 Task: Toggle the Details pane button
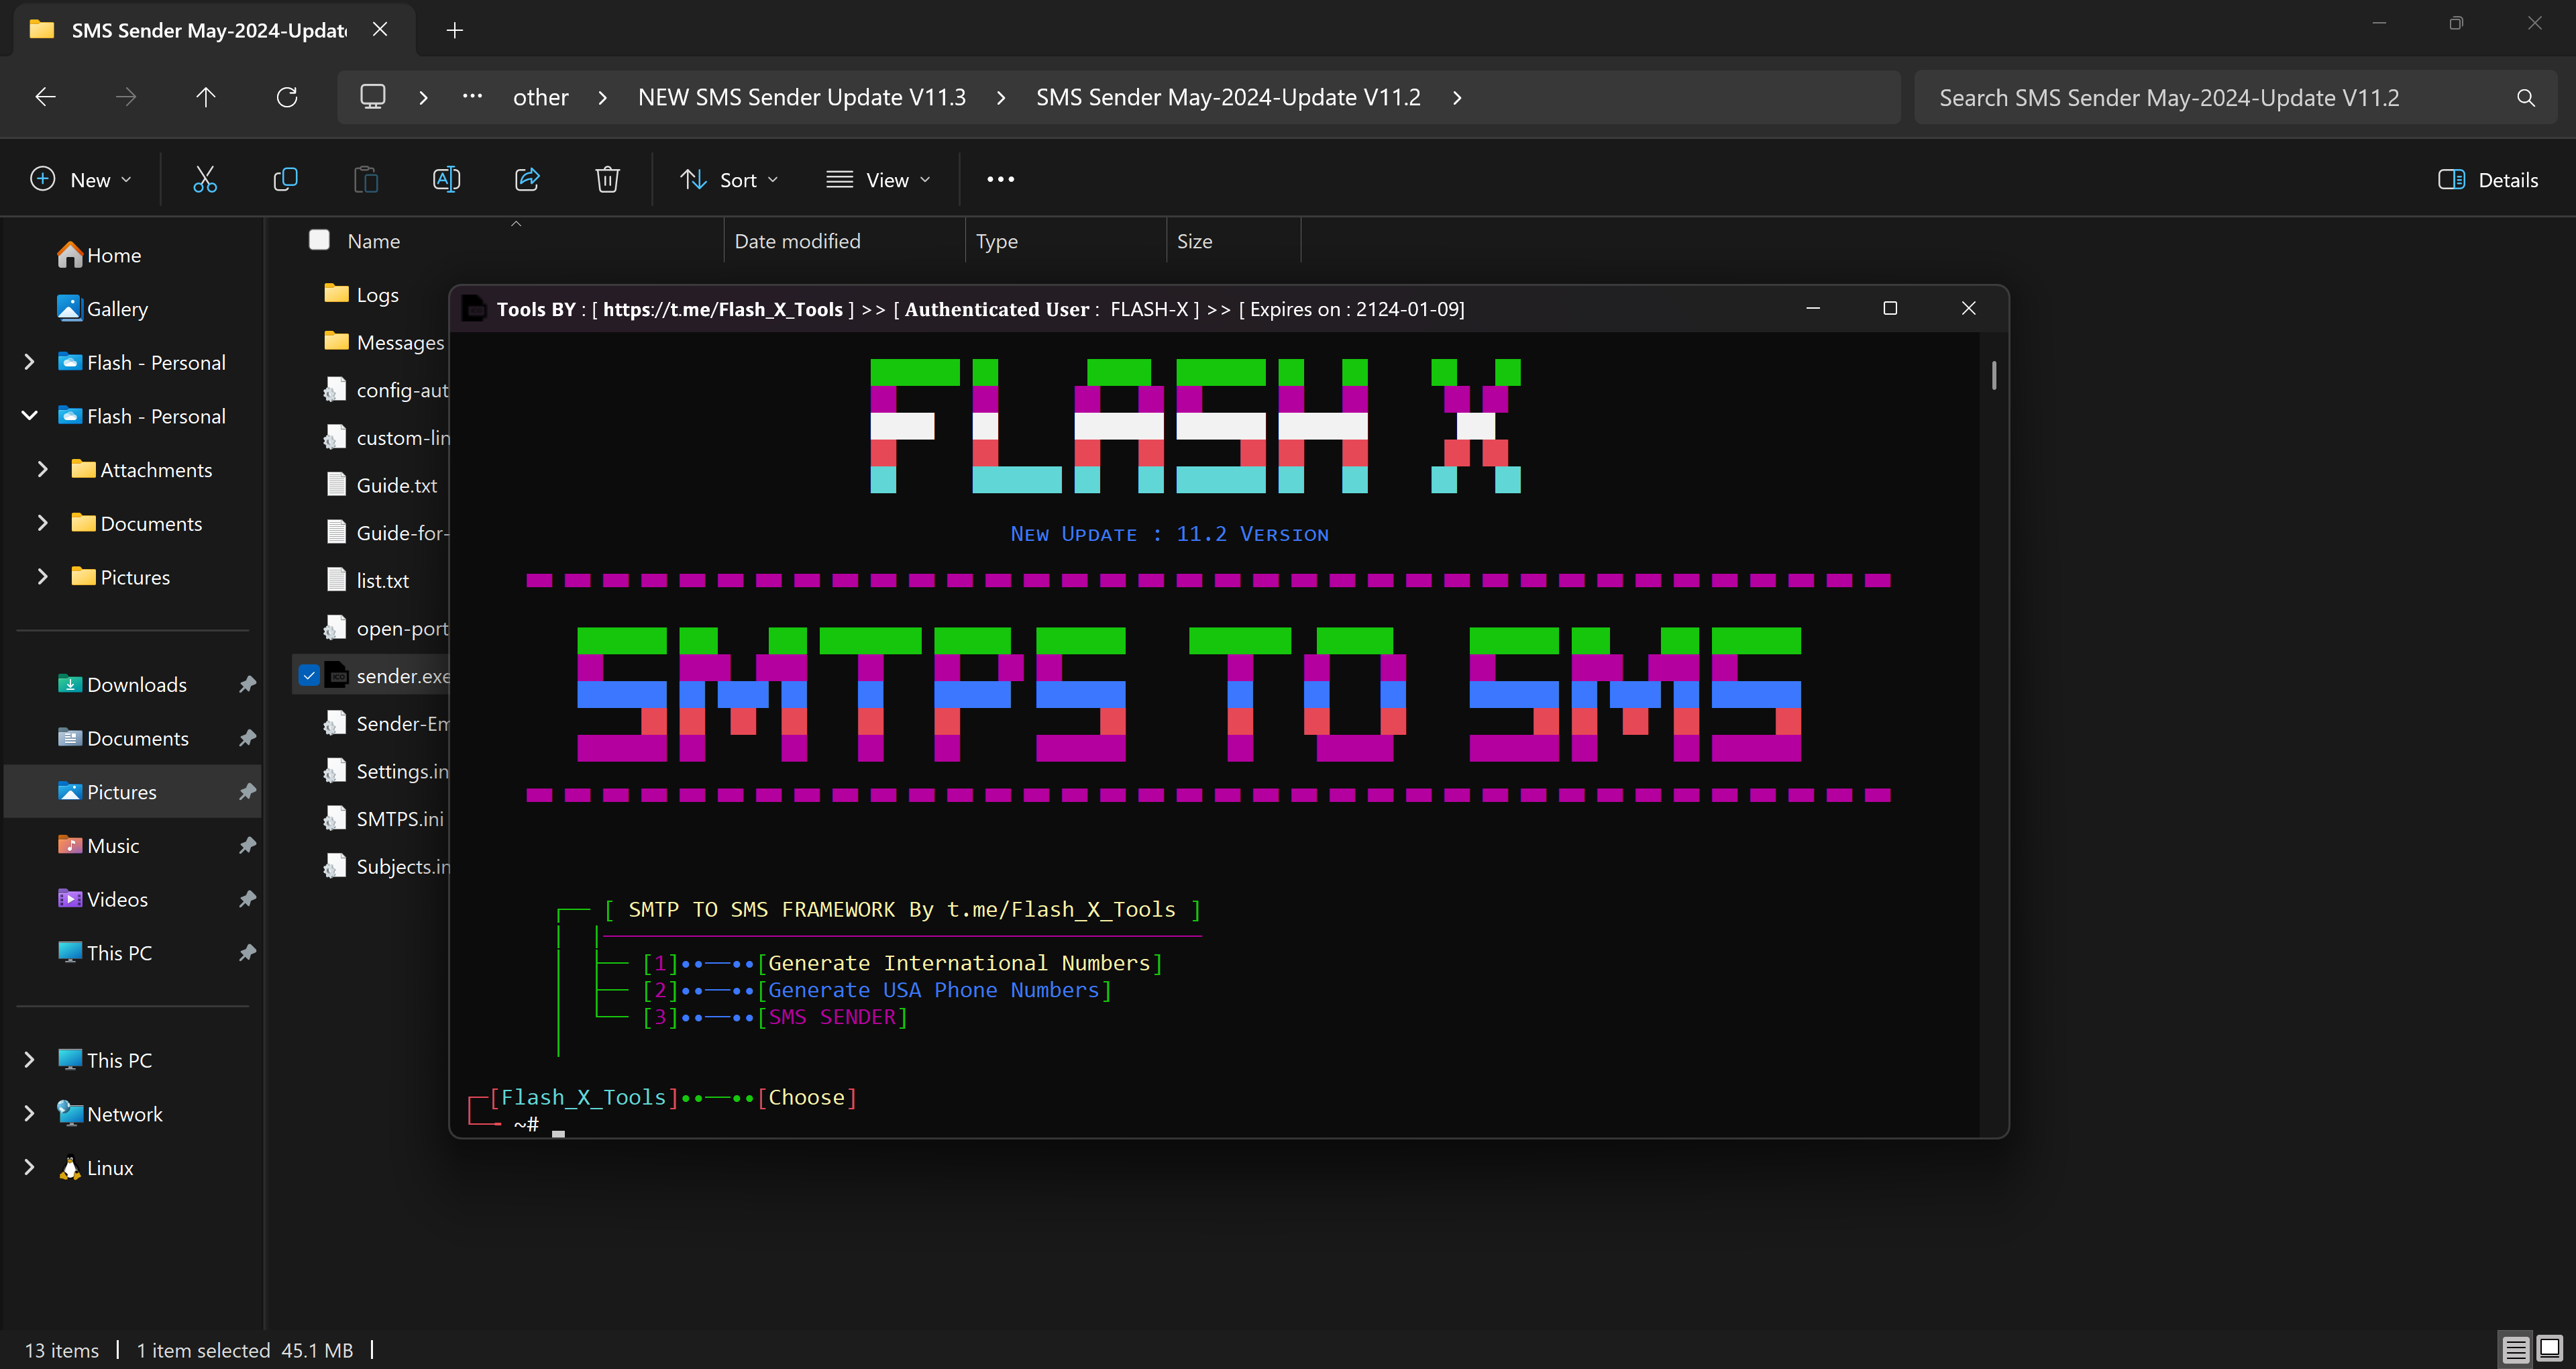coord(2488,180)
